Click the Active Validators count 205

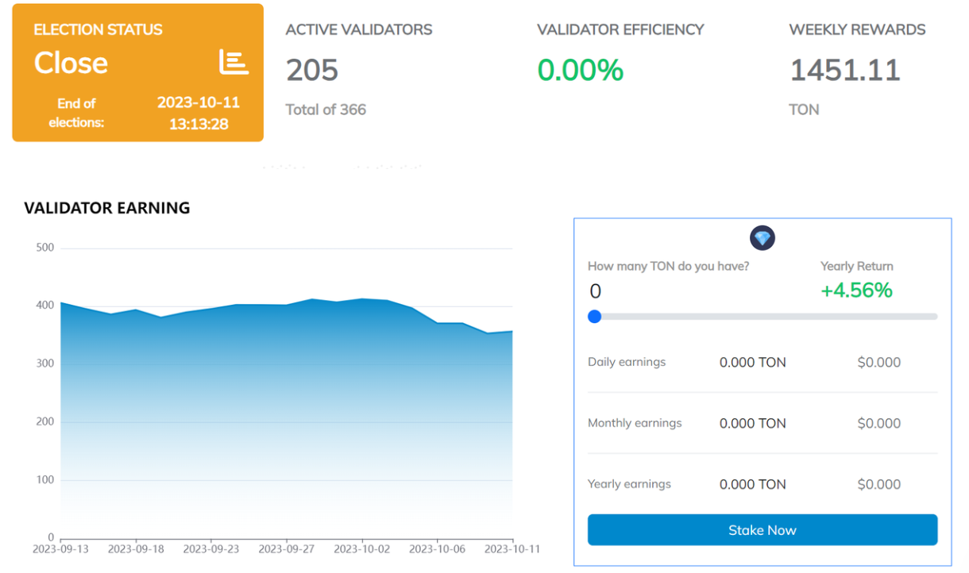click(x=312, y=71)
